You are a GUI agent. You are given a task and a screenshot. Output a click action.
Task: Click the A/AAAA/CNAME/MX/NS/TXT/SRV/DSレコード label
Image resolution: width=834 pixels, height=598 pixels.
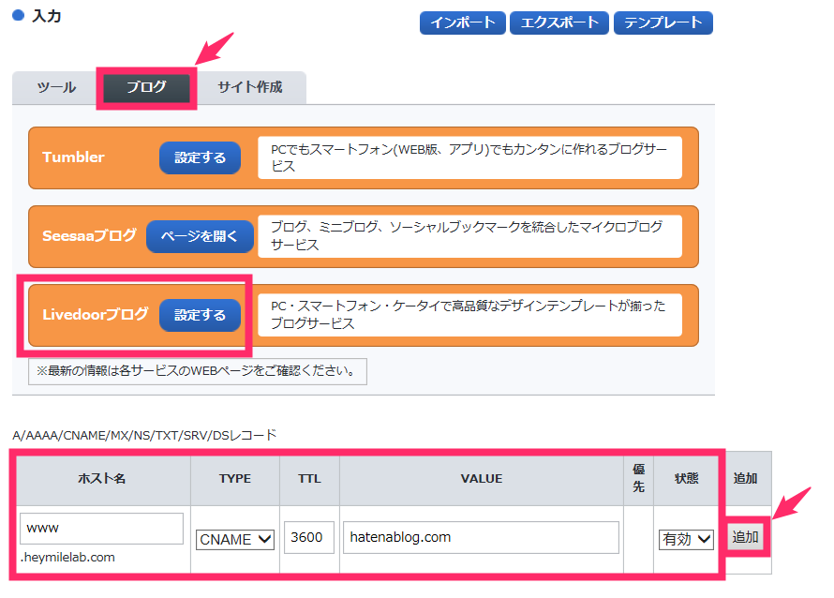pyautogui.click(x=144, y=435)
